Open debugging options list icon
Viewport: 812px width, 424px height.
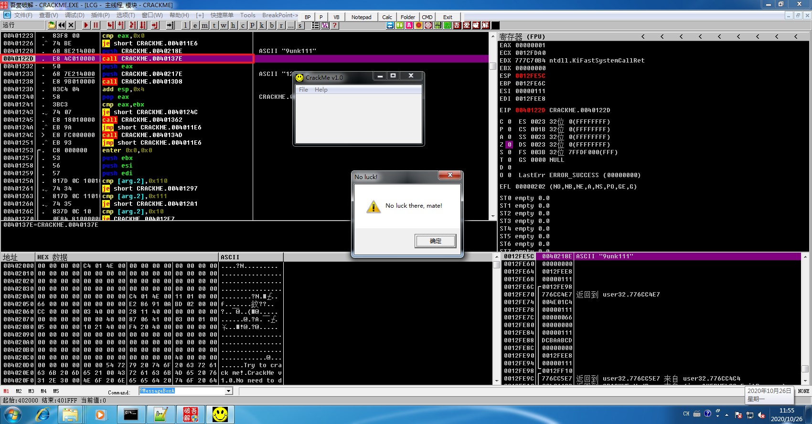click(315, 25)
